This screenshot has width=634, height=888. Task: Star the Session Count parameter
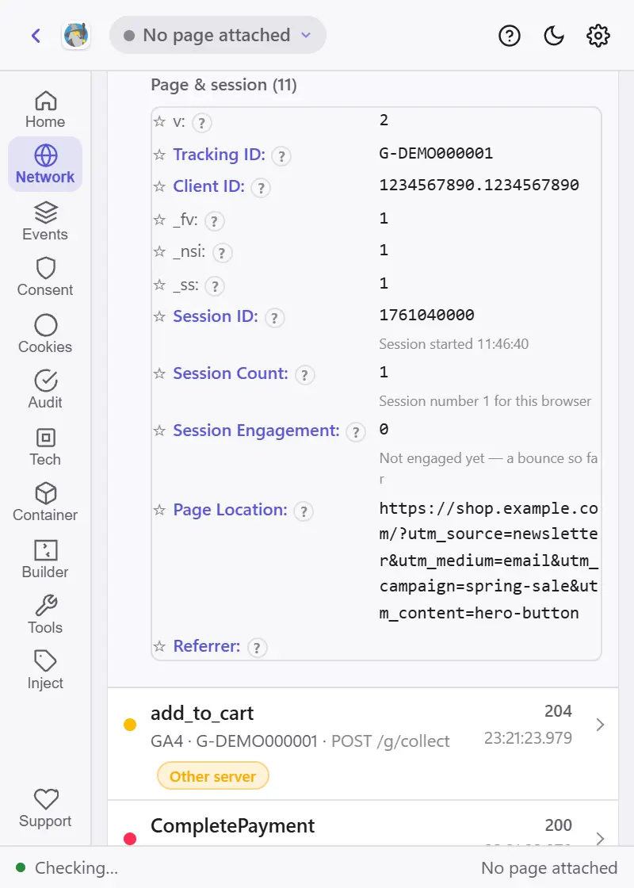159,373
